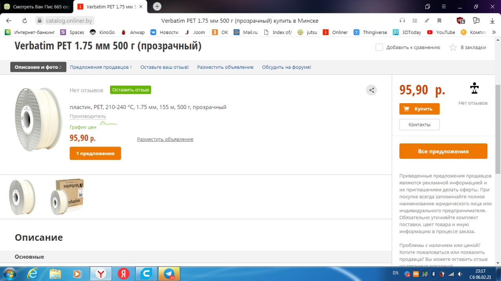Open the downloads arrow icon
Image resolution: width=501 pixels, height=281 pixels.
[492, 21]
